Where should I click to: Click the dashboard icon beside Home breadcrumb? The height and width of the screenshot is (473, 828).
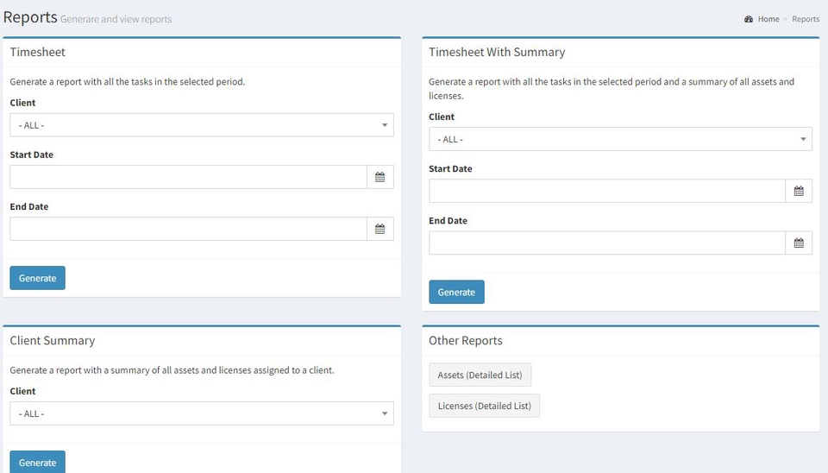[749, 19]
